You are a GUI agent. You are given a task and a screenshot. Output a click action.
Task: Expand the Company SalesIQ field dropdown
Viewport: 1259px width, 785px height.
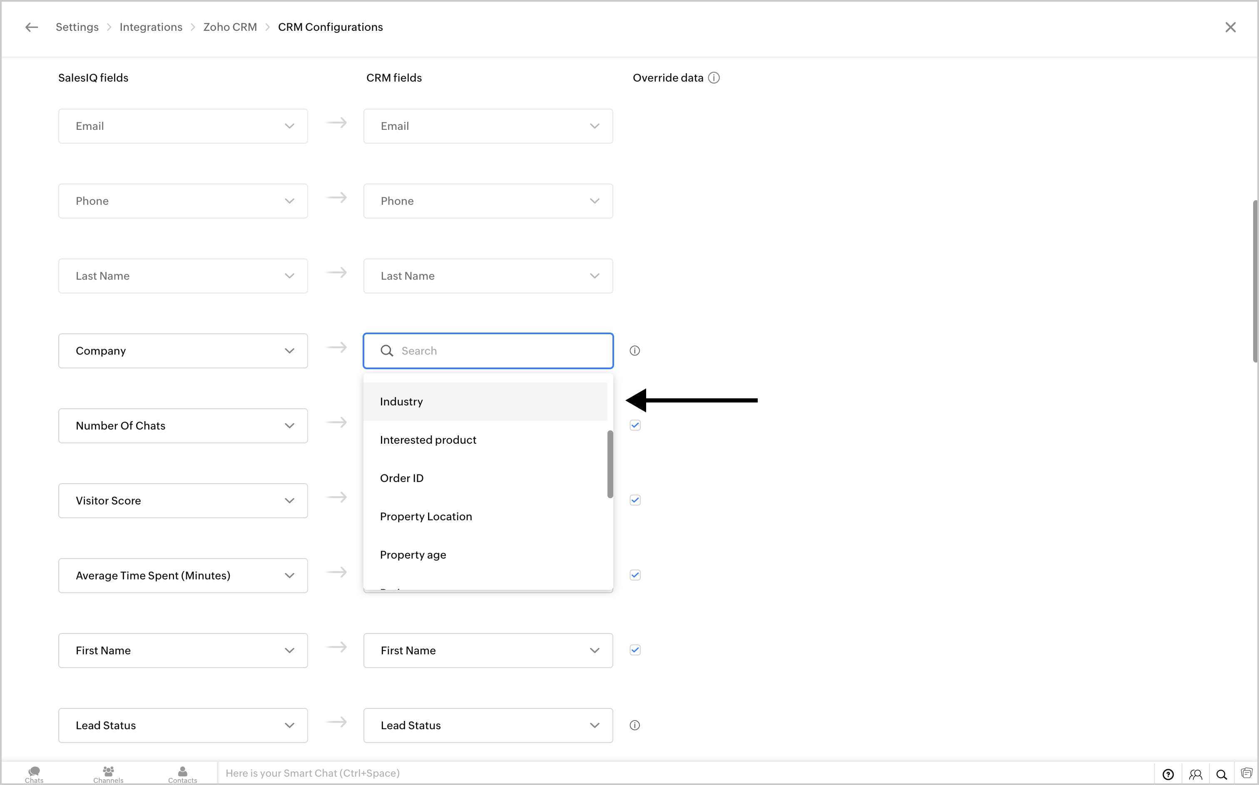coord(183,351)
